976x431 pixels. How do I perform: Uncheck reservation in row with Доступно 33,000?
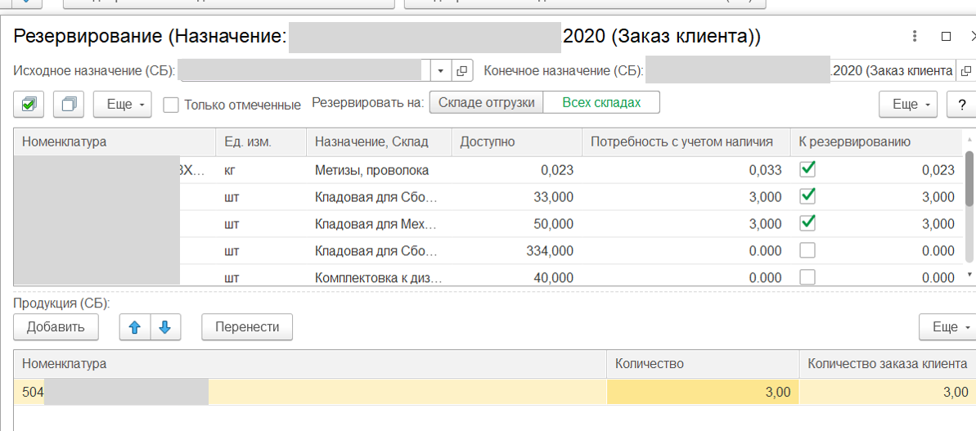(x=807, y=196)
